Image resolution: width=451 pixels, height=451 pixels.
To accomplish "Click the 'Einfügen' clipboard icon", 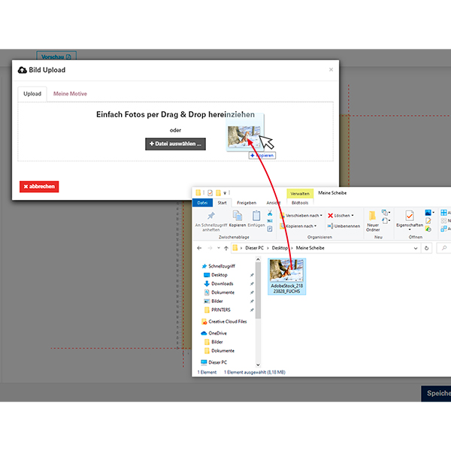I will coord(256,216).
